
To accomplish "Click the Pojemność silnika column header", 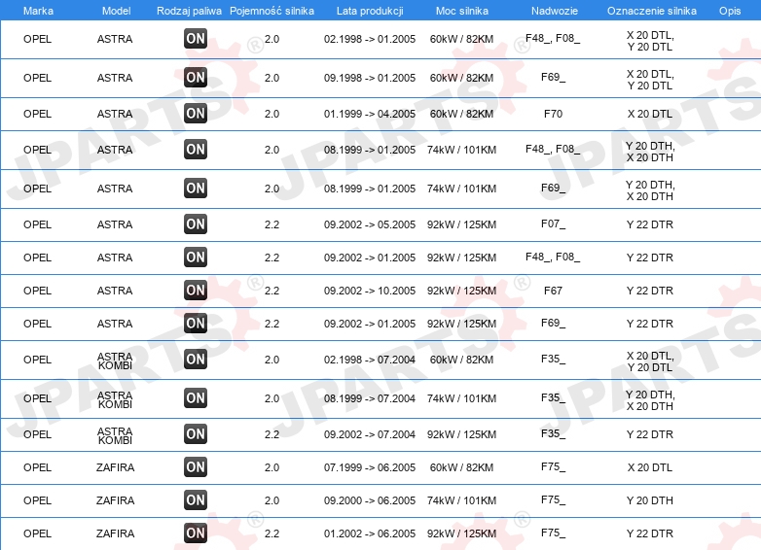I will click(272, 11).
